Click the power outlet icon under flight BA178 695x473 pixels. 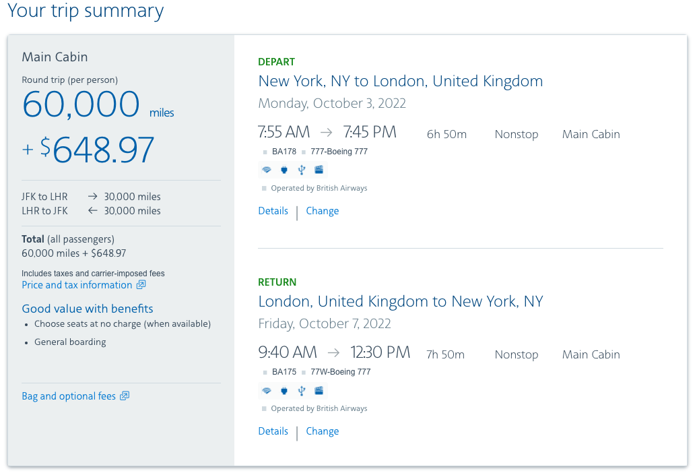[284, 170]
